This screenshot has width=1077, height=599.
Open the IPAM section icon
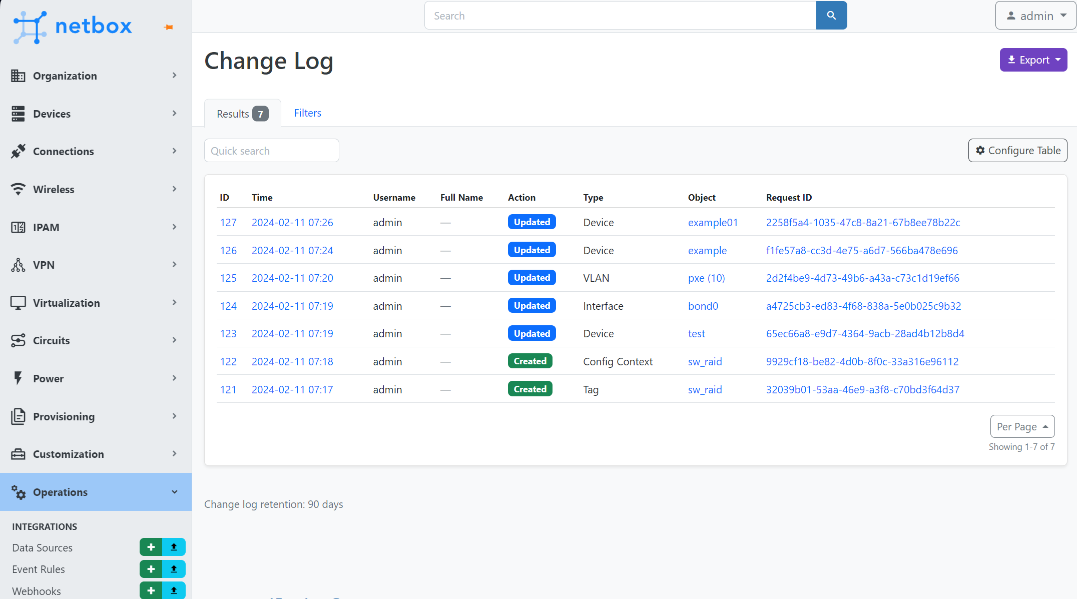pos(19,227)
